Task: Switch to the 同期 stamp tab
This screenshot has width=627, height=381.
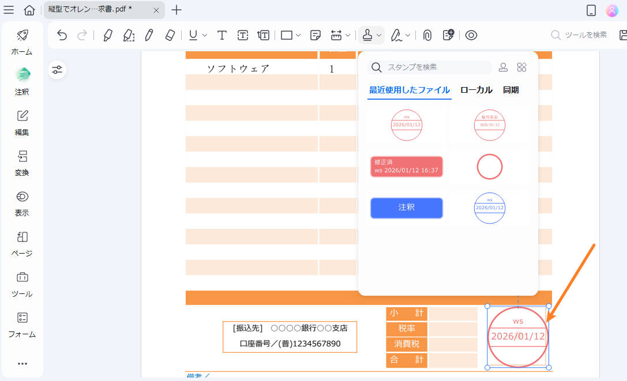Action: coord(510,90)
